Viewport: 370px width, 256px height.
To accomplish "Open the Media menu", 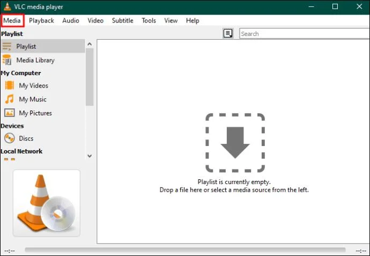I will (12, 20).
